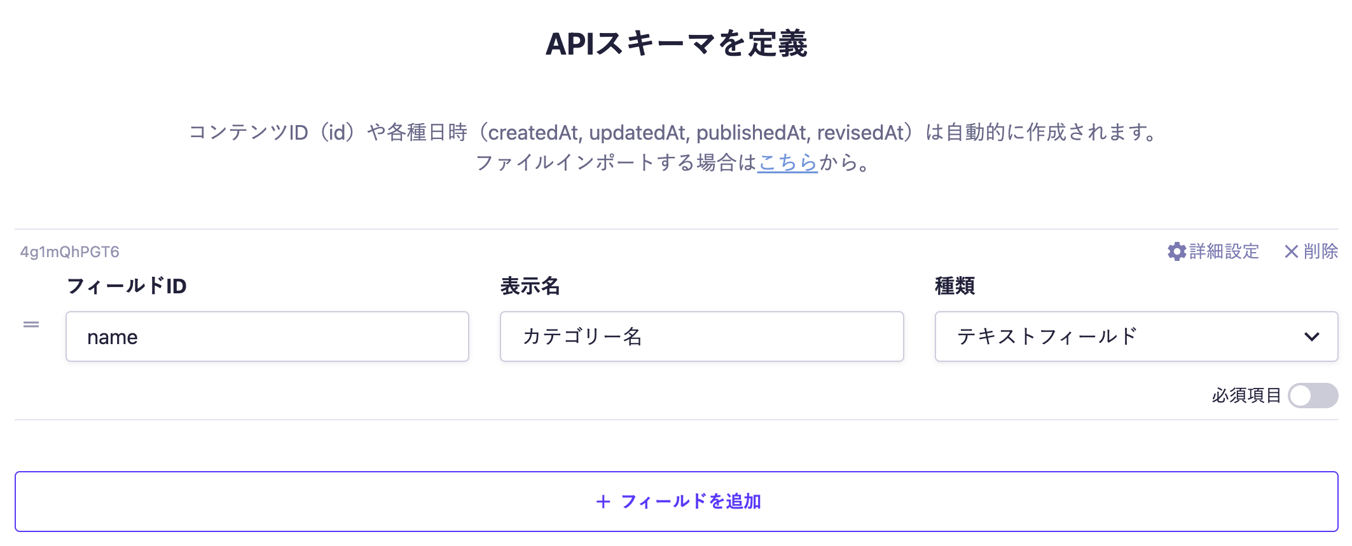Click the 削除 text to remove field

point(1321,251)
